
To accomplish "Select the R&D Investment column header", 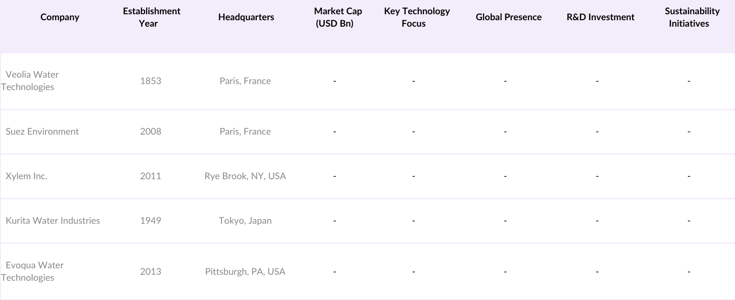I will click(600, 17).
